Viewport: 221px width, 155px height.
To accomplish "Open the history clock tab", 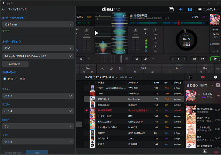I will pyautogui.click(x=216, y=77).
